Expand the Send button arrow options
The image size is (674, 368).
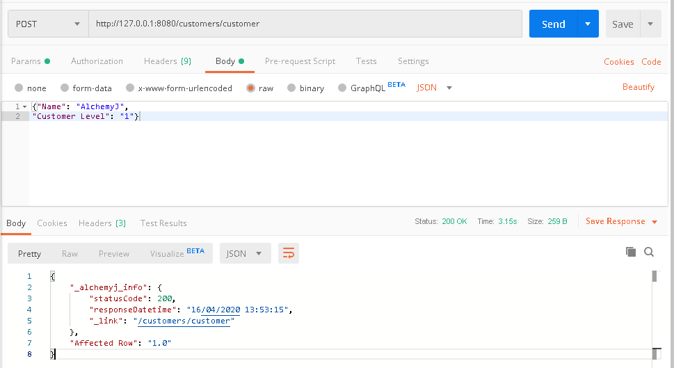point(588,24)
